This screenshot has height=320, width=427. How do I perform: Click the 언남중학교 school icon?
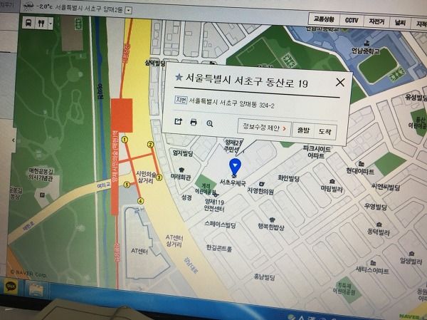[367, 43]
